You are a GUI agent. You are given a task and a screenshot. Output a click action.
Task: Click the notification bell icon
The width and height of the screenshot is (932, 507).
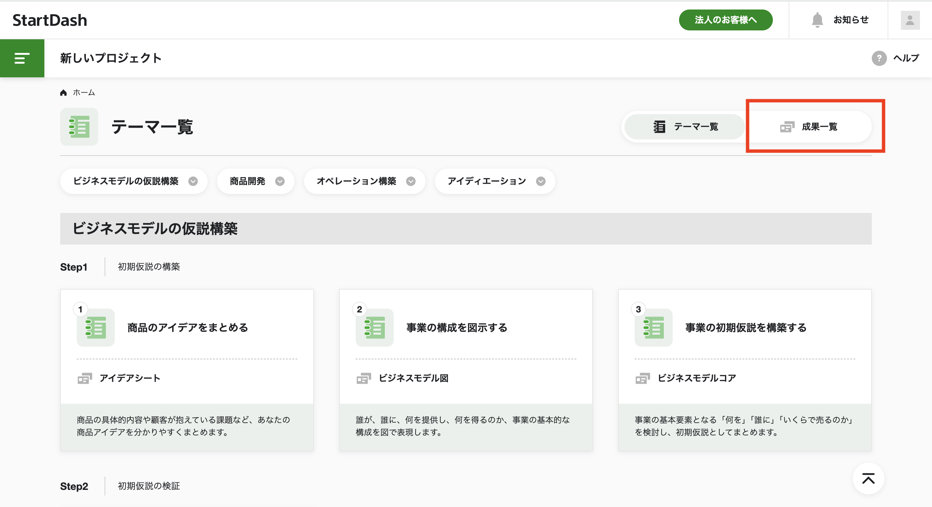[x=817, y=20]
